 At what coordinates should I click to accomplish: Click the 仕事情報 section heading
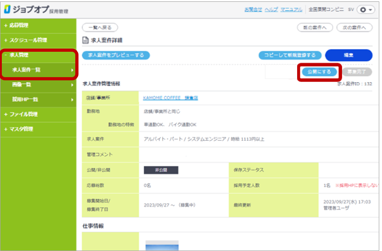pyautogui.click(x=93, y=226)
